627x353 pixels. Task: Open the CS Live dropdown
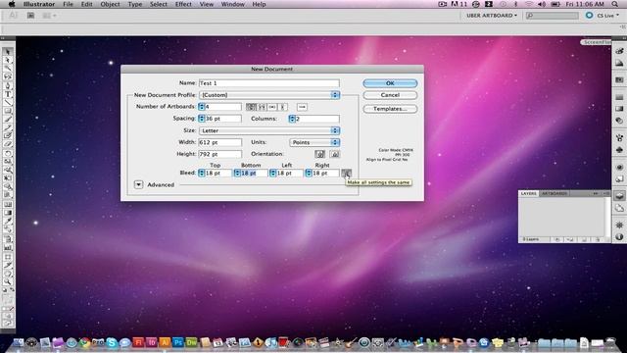pos(607,16)
